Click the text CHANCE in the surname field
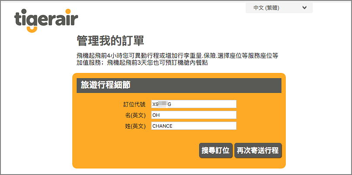Screen dimensions: 352x175 (x=162, y=126)
